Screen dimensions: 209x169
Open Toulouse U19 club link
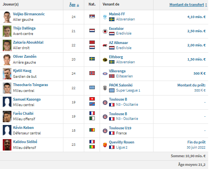(x=120, y=128)
